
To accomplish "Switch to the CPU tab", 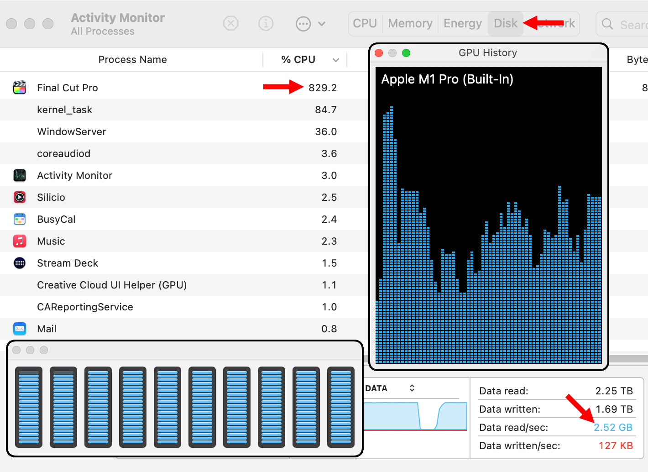I will [365, 24].
